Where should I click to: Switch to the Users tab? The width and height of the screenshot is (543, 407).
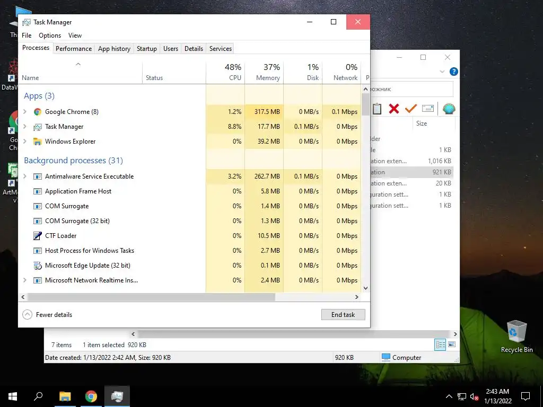tap(171, 49)
